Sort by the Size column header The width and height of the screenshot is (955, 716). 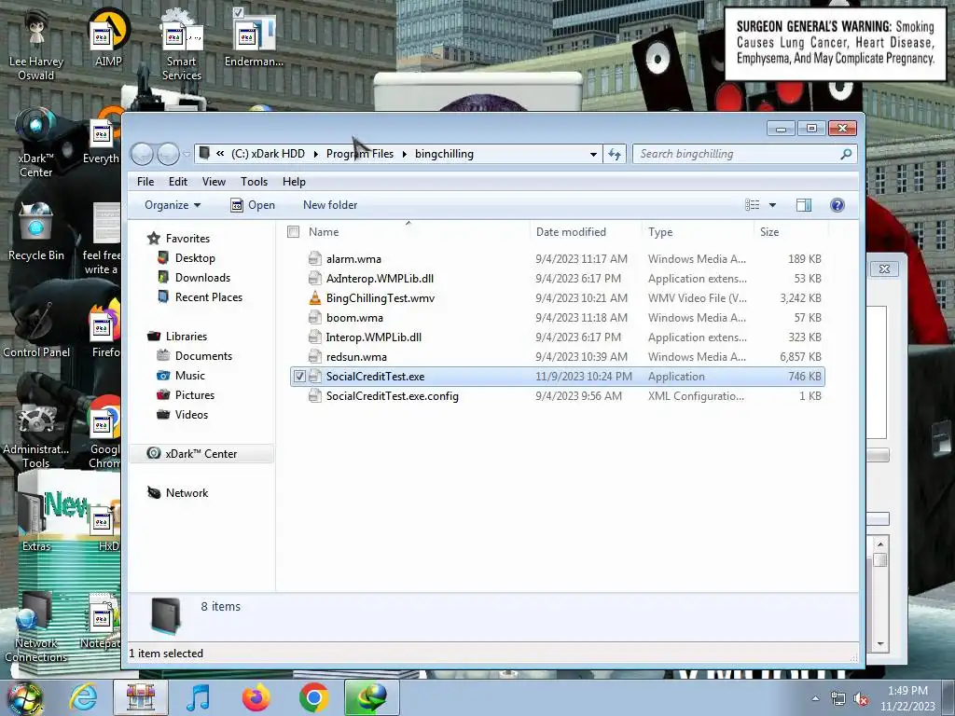791,232
